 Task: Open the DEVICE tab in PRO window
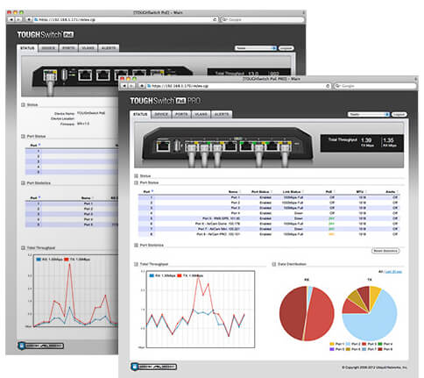(161, 114)
